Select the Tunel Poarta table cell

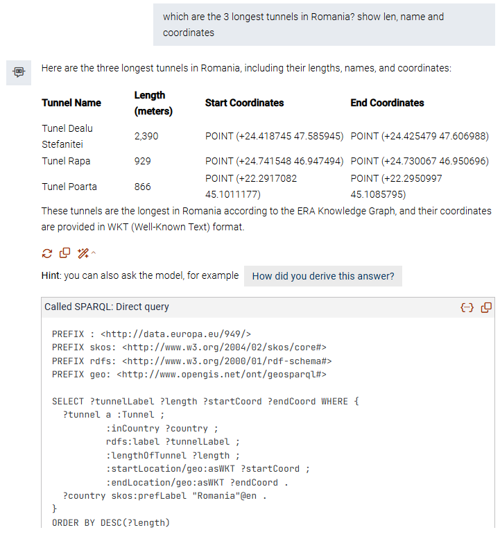(69, 187)
